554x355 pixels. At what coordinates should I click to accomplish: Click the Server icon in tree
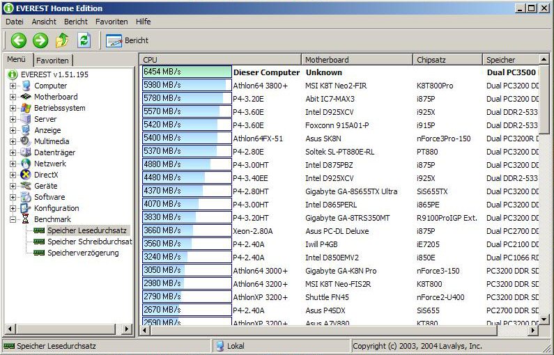click(26, 119)
